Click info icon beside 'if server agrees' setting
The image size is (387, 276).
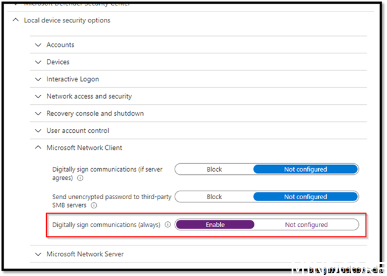pos(80,179)
